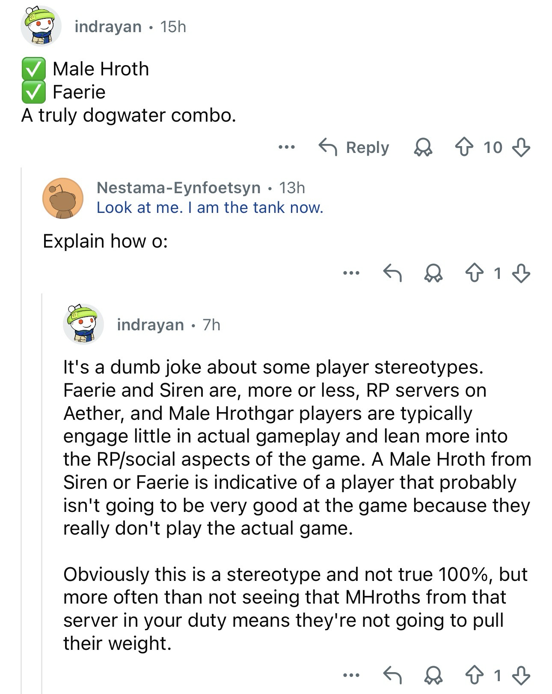Give award to indrayan's top comment
Viewport: 552px width, 694px height.
pos(423,148)
